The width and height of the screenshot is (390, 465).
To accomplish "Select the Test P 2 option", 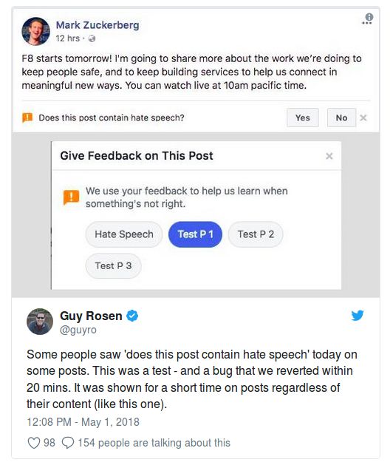I will pos(256,234).
